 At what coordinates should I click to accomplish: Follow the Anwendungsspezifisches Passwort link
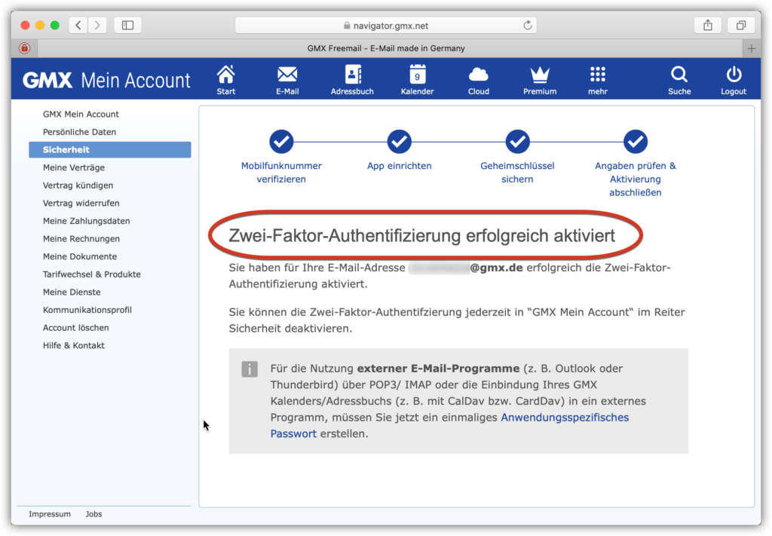click(x=564, y=418)
